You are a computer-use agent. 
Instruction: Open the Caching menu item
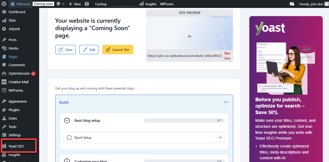(100, 4)
